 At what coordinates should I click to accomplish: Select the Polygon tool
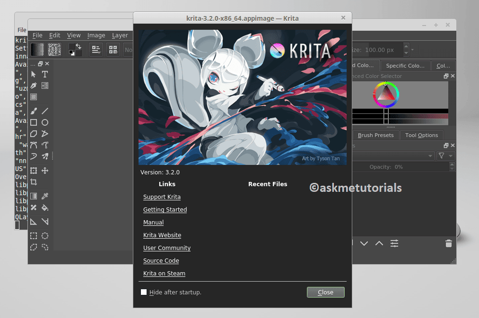(x=34, y=134)
